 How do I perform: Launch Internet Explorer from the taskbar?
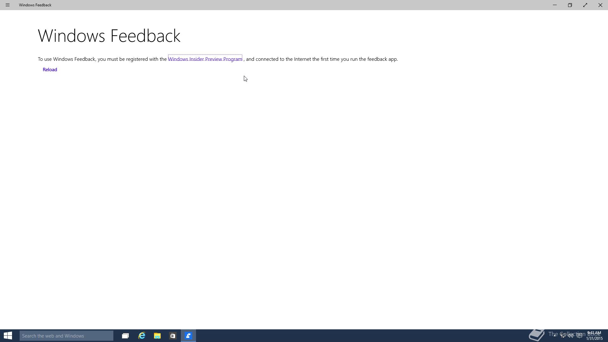142,336
